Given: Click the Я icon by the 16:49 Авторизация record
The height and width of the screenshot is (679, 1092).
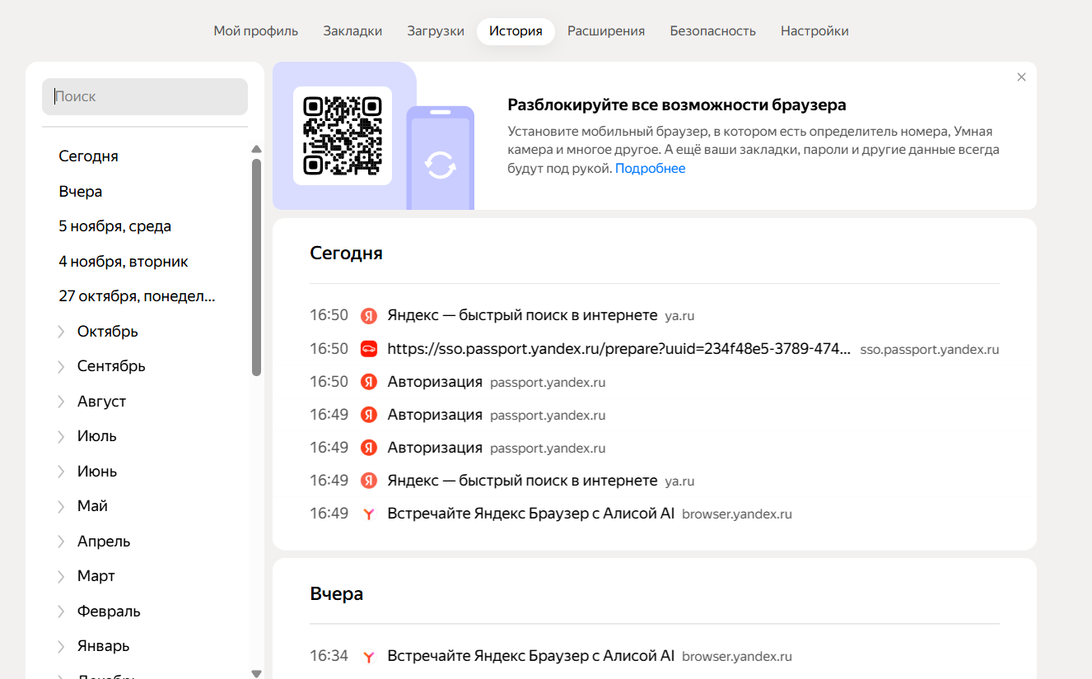Looking at the screenshot, I should coord(368,414).
